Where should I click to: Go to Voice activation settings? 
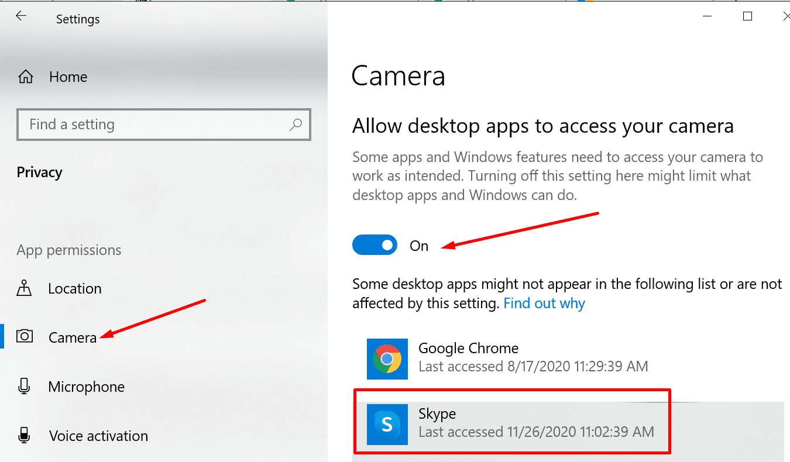click(97, 435)
